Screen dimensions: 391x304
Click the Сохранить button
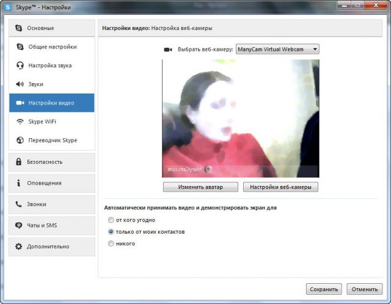coord(324,289)
